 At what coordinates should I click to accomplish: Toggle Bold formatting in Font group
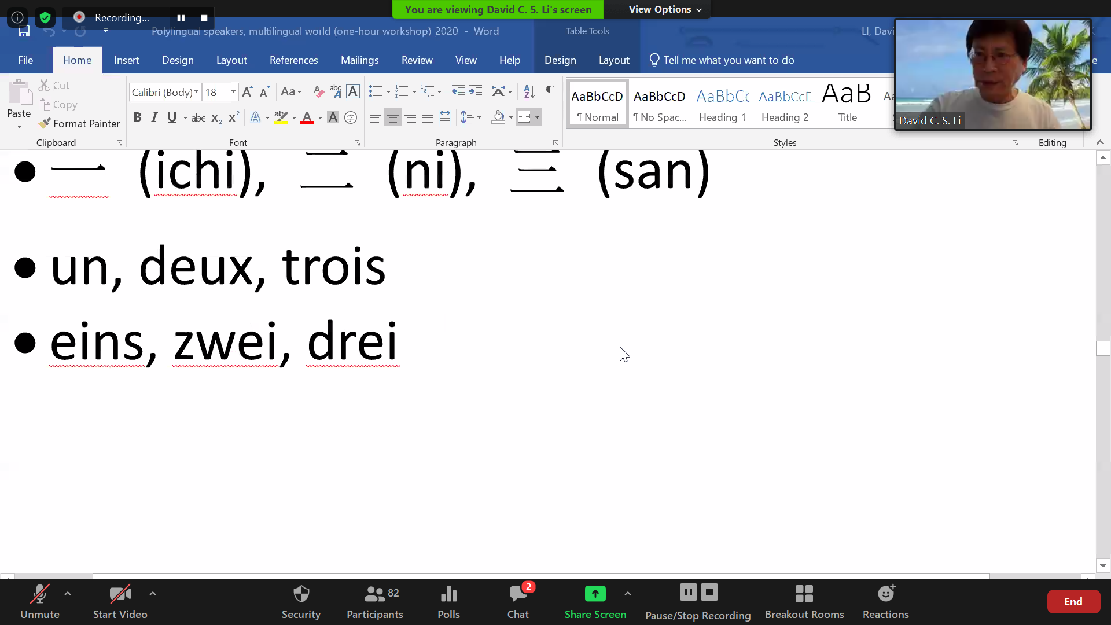[137, 117]
